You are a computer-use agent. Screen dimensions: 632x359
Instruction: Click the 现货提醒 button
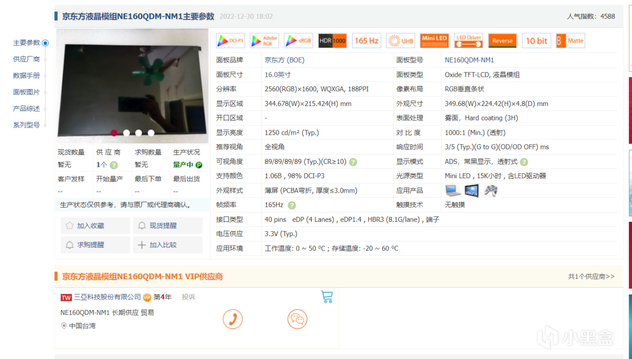[x=168, y=226]
